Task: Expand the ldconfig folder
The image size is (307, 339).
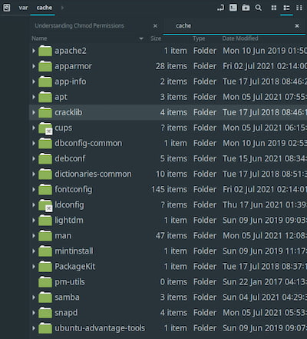Action: (34, 204)
